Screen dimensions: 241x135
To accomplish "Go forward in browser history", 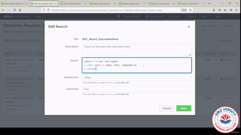I will (x=9, y=10).
